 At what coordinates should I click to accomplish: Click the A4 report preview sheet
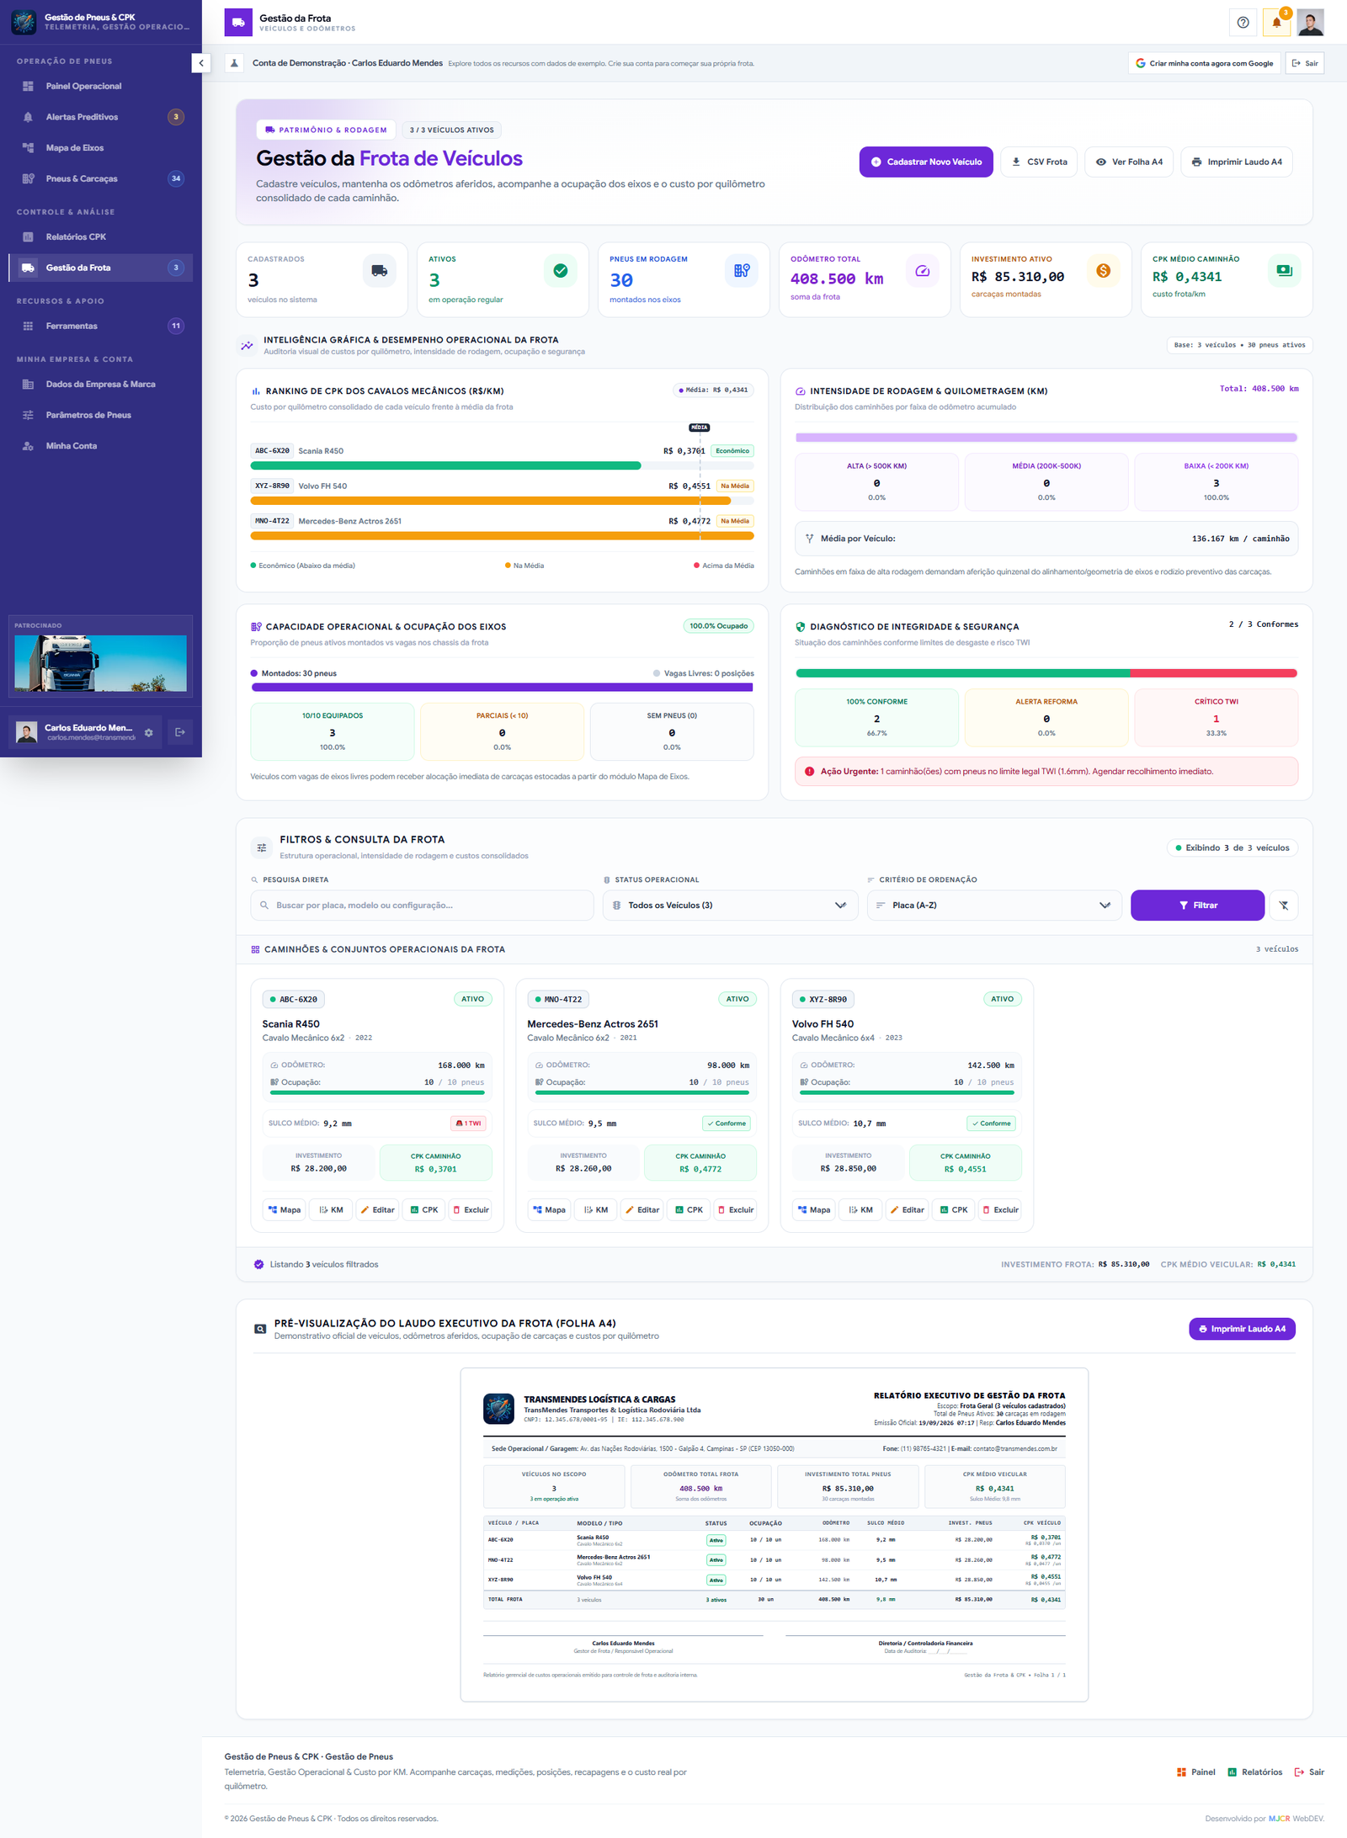coord(775,1535)
